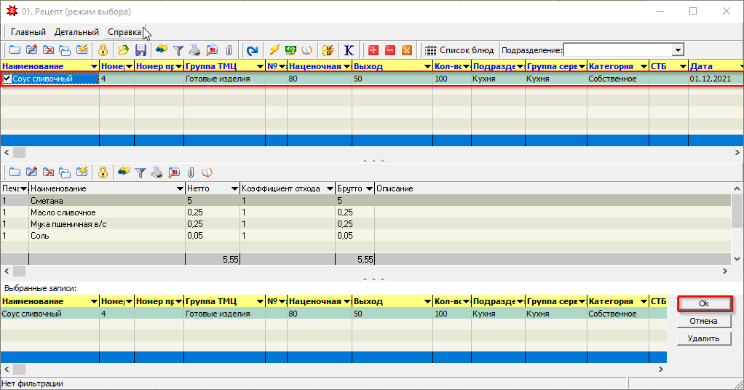Select the Масло сливочное ingredient row

[63, 212]
